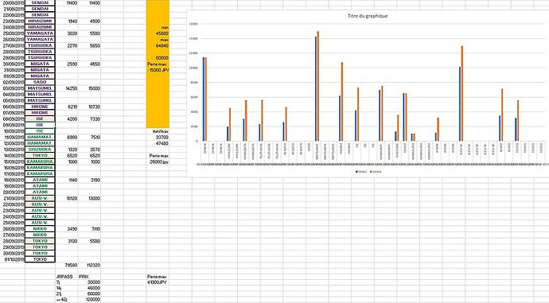Screen dimensions: 549x303
Task: Select MATSUMO. cell beside value 14250
Action: [x=40, y=88]
